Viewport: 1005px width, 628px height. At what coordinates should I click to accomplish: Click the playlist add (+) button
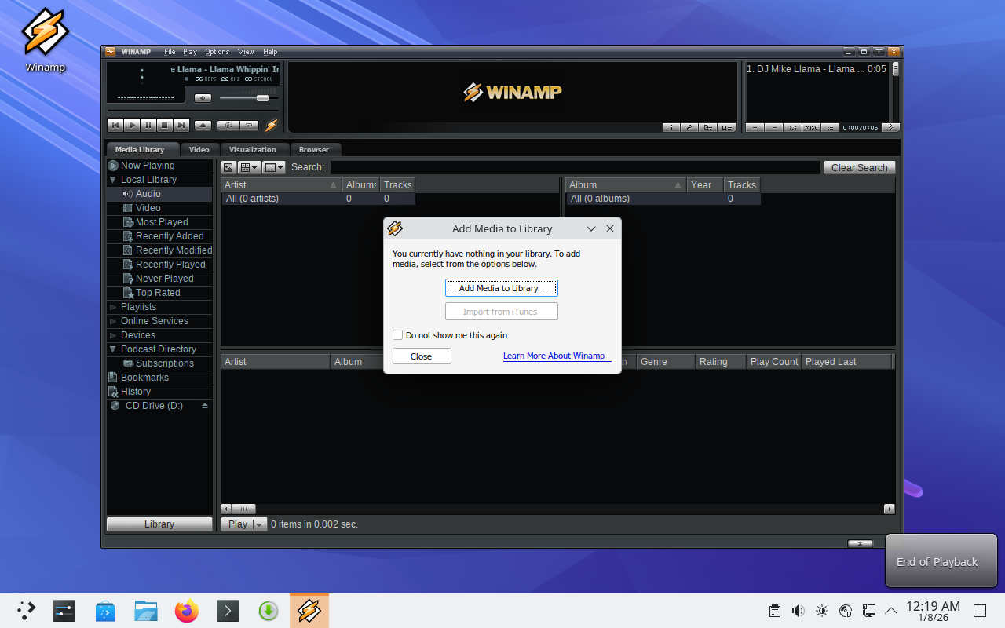coord(755,127)
